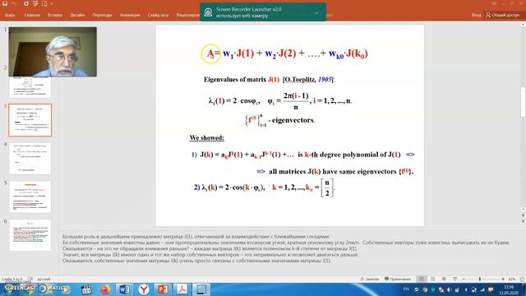Click the EN input language indicator in tray
526x296 pixels.
coord(406,289)
